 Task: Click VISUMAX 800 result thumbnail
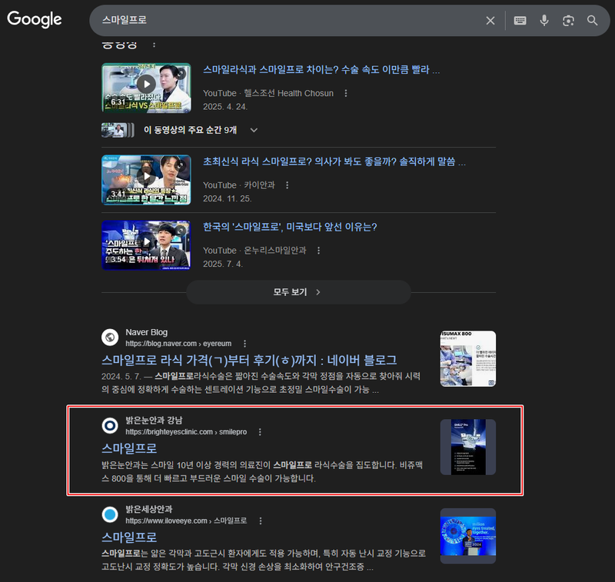pyautogui.click(x=468, y=359)
